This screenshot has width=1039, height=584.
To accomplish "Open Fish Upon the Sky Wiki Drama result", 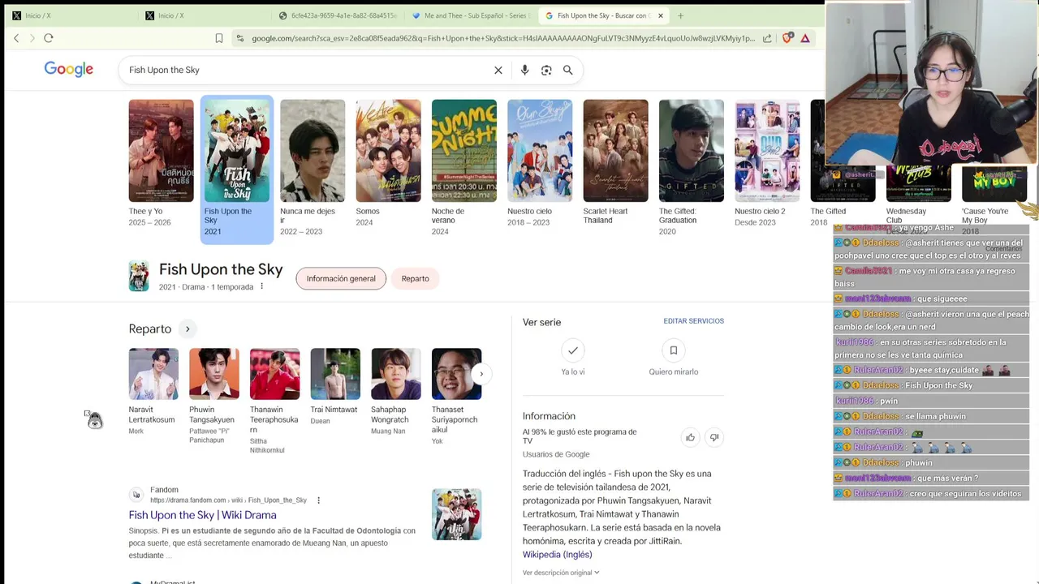I will 202,515.
